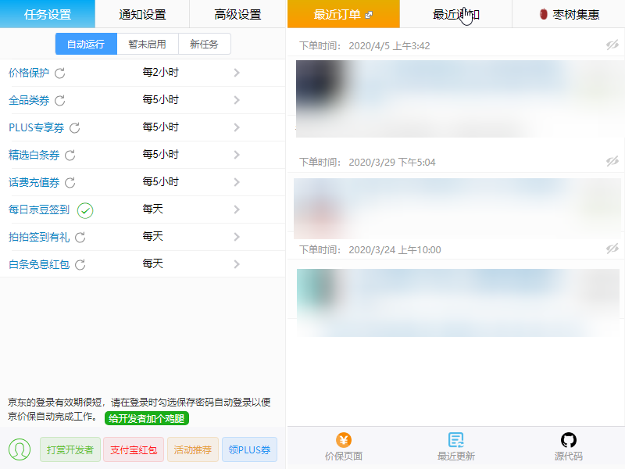Open the GitHub 源代码 icon
The height and width of the screenshot is (469, 625).
(x=569, y=440)
